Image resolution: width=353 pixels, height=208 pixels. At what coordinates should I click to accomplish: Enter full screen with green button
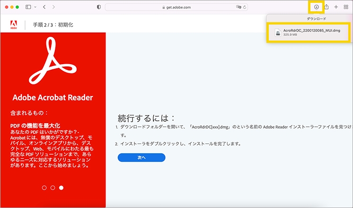(18, 7)
